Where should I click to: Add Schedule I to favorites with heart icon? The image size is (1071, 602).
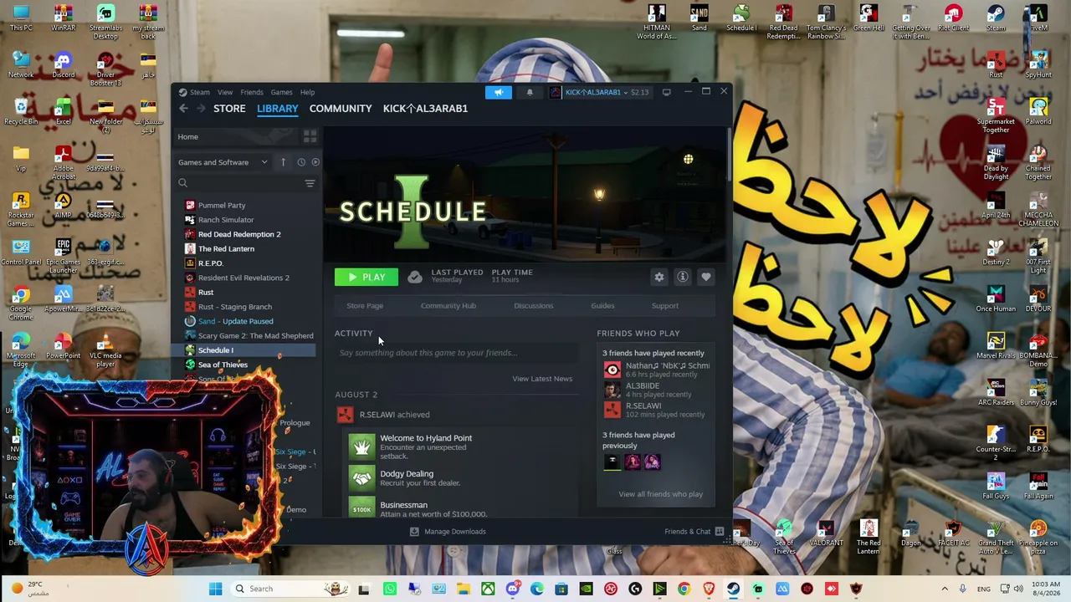(706, 277)
